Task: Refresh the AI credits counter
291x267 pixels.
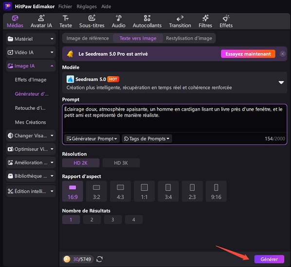Action: [x=99, y=259]
